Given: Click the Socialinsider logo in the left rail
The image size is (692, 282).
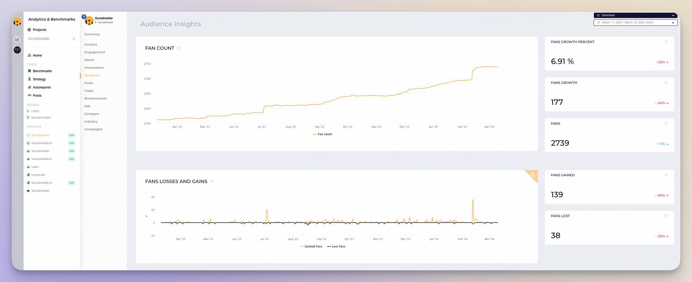Looking at the screenshot, I should (x=17, y=22).
